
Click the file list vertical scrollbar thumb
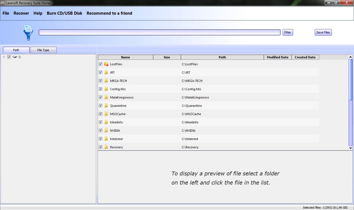coord(351,80)
